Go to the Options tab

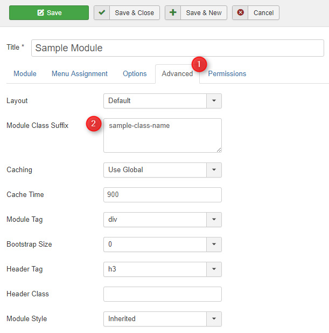(x=135, y=74)
